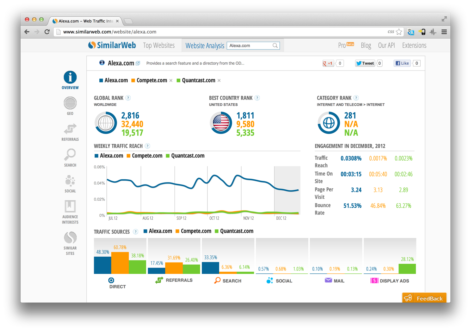Click the Weekly Traffic Reach help icon
The height and width of the screenshot is (331, 471).
click(147, 146)
